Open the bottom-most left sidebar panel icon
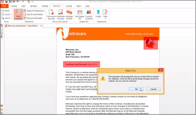Viewport: 196px width, 115px height. pyautogui.click(x=2, y=113)
